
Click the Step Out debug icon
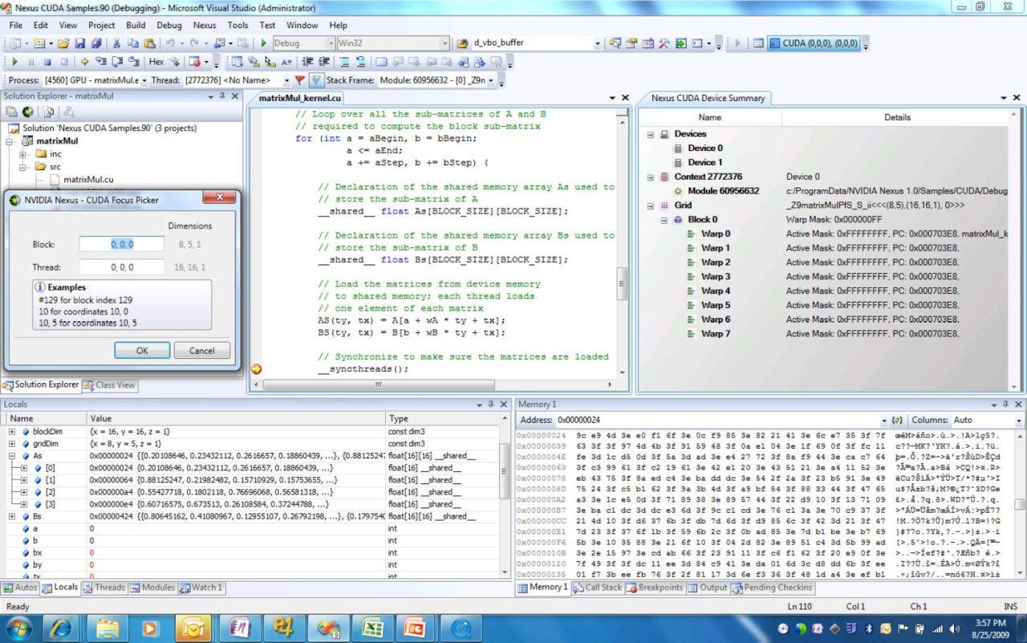point(133,62)
